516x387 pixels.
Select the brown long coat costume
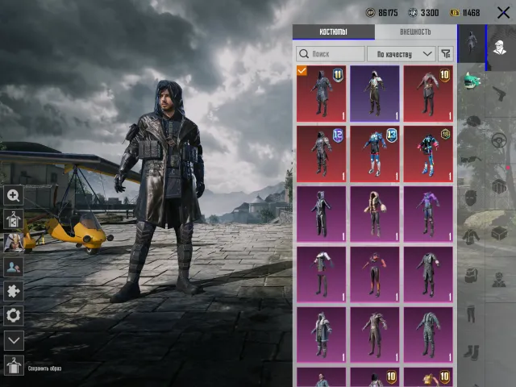[374, 335]
